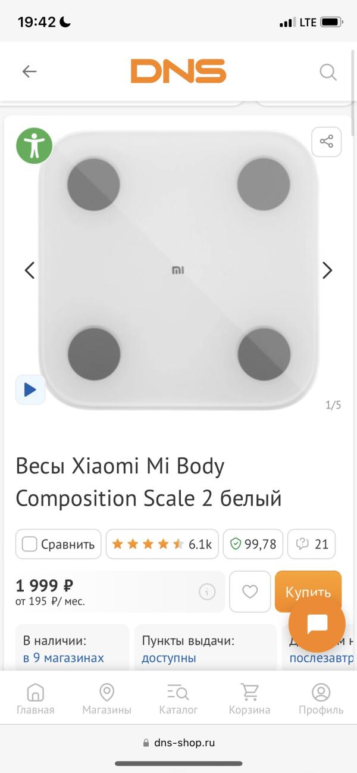Open the 6.1k star rating reviews
This screenshot has height=773, width=357.
click(162, 544)
